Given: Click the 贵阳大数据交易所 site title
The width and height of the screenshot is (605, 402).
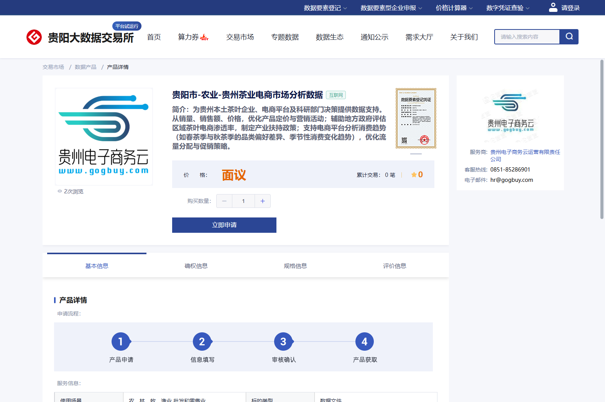Looking at the screenshot, I should 91,38.
